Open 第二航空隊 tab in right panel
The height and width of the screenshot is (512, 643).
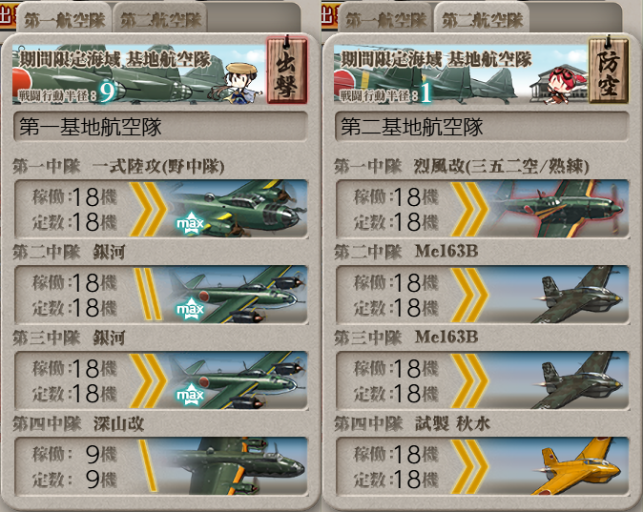(x=482, y=19)
